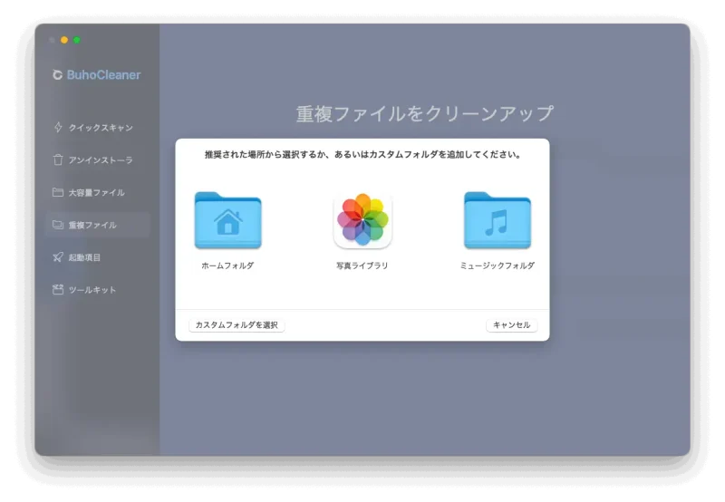Image resolution: width=725 pixels, height=502 pixels.
Task: Click the ミュージックフォルダ label text
Action: click(498, 265)
